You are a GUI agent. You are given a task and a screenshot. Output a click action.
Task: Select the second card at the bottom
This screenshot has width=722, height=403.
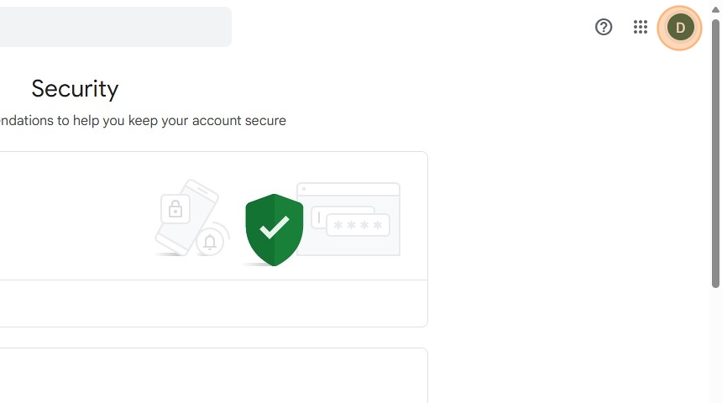point(210,376)
